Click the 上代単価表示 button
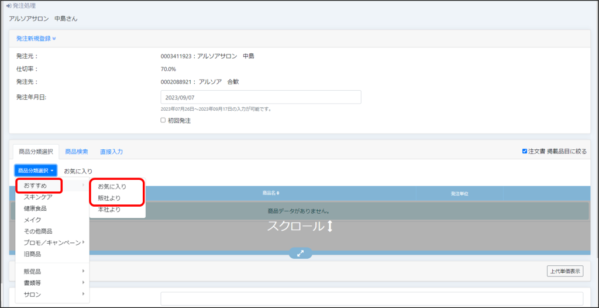The image size is (599, 308). click(x=564, y=271)
